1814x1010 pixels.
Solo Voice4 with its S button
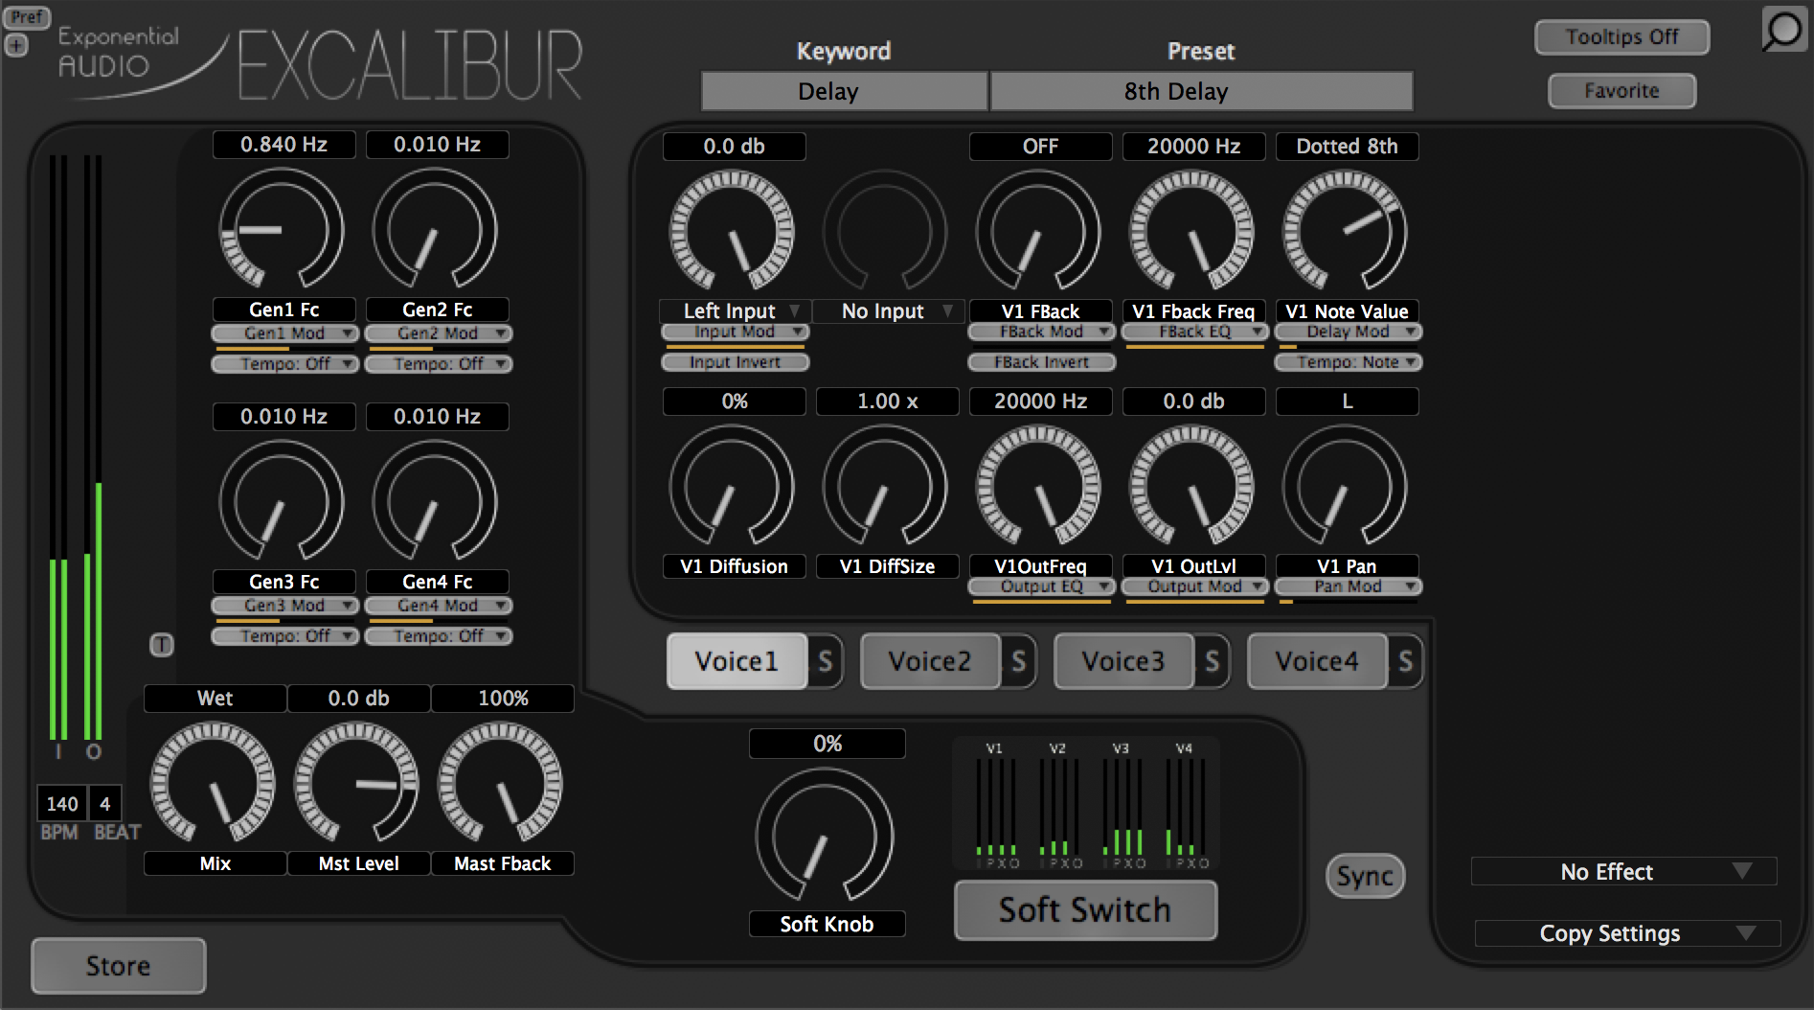pyautogui.click(x=1405, y=661)
